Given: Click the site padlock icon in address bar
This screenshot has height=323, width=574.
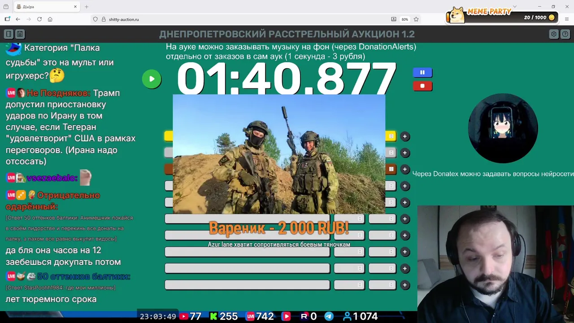Looking at the screenshot, I should coord(104,19).
